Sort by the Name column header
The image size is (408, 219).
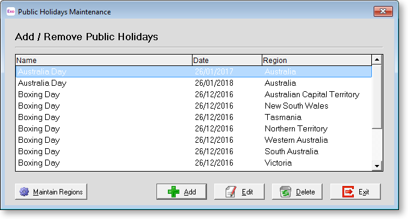[104, 60]
